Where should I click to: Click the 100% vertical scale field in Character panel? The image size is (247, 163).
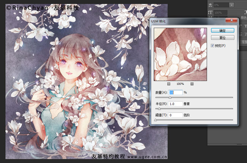220,13
